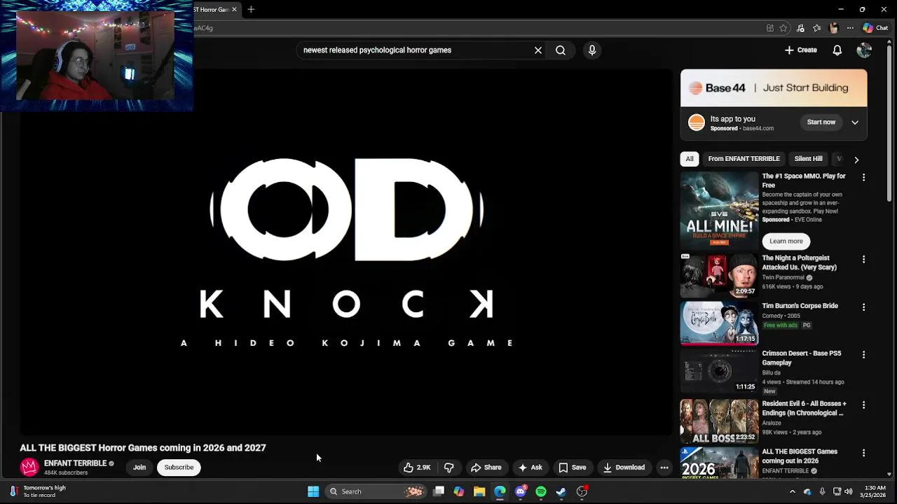This screenshot has width=897, height=504.
Task: Open Tim Burton's Corpse Bride thumbnail
Action: point(719,323)
